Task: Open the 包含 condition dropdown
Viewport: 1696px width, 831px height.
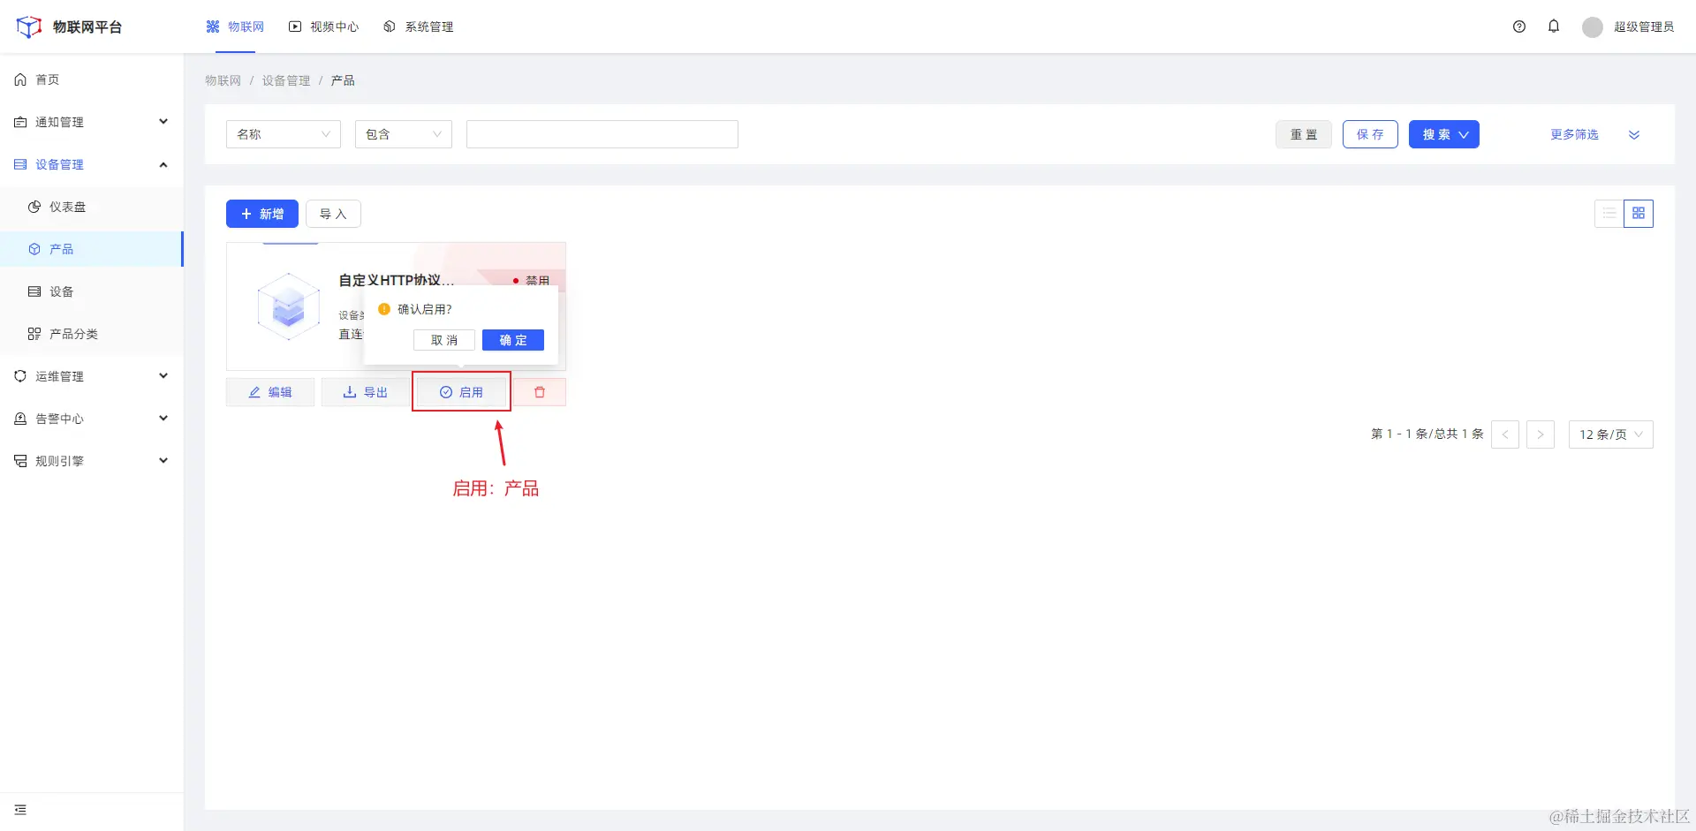Action: [404, 134]
